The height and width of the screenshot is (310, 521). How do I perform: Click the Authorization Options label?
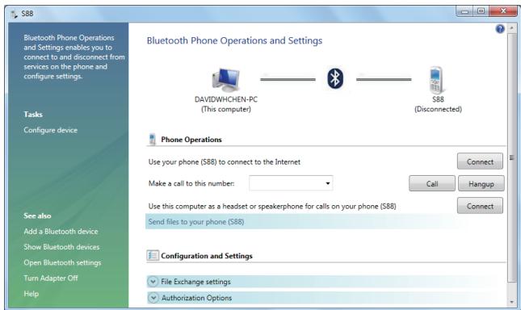(197, 298)
